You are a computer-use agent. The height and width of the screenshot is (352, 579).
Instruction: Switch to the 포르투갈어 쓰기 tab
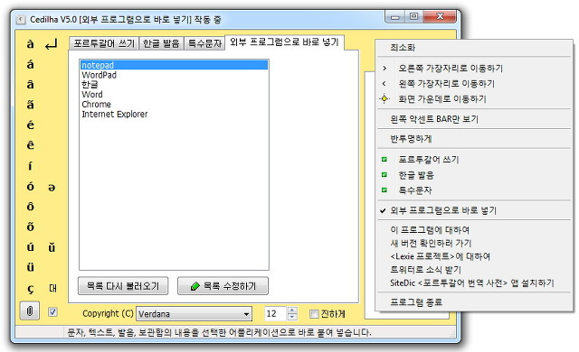click(104, 43)
